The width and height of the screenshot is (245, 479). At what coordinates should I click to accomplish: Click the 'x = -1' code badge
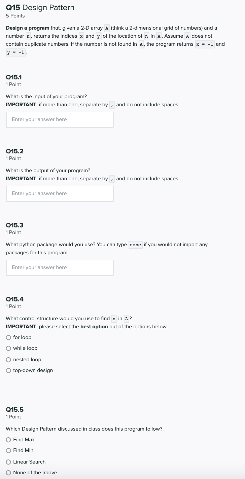tap(205, 44)
